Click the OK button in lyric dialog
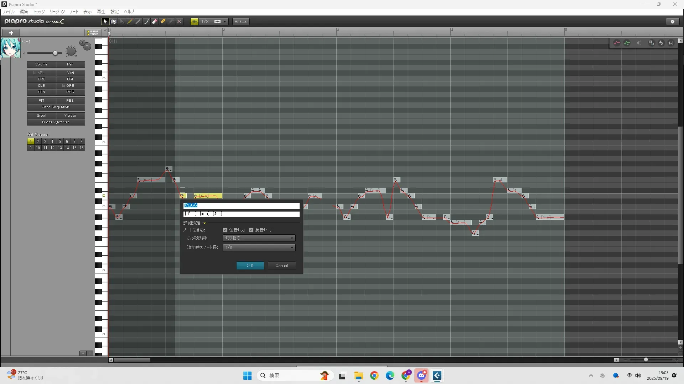The image size is (684, 384). [x=250, y=266]
